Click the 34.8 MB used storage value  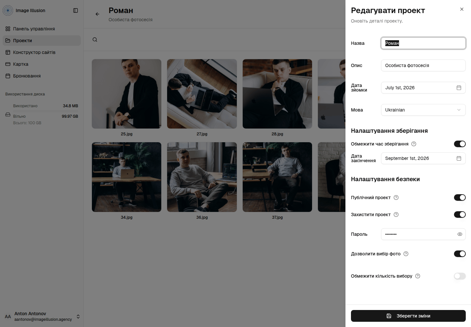coord(70,106)
